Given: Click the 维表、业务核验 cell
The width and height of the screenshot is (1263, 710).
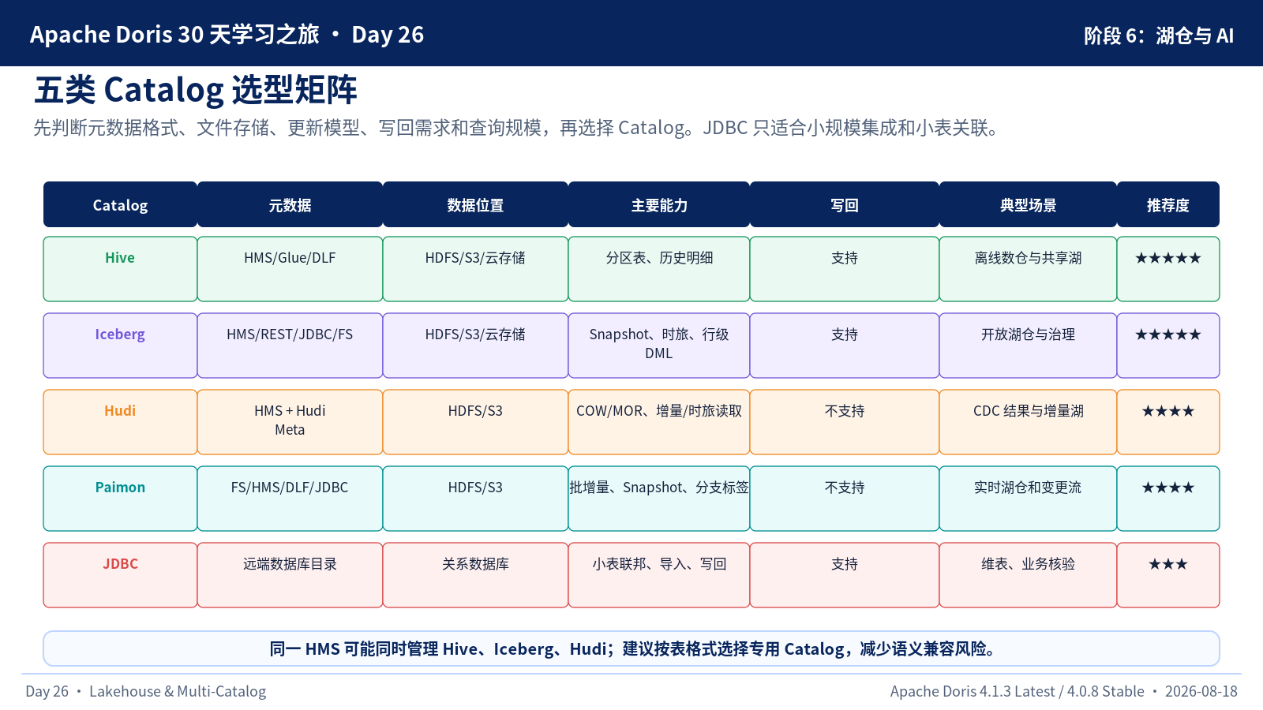Looking at the screenshot, I should click(x=1028, y=575).
